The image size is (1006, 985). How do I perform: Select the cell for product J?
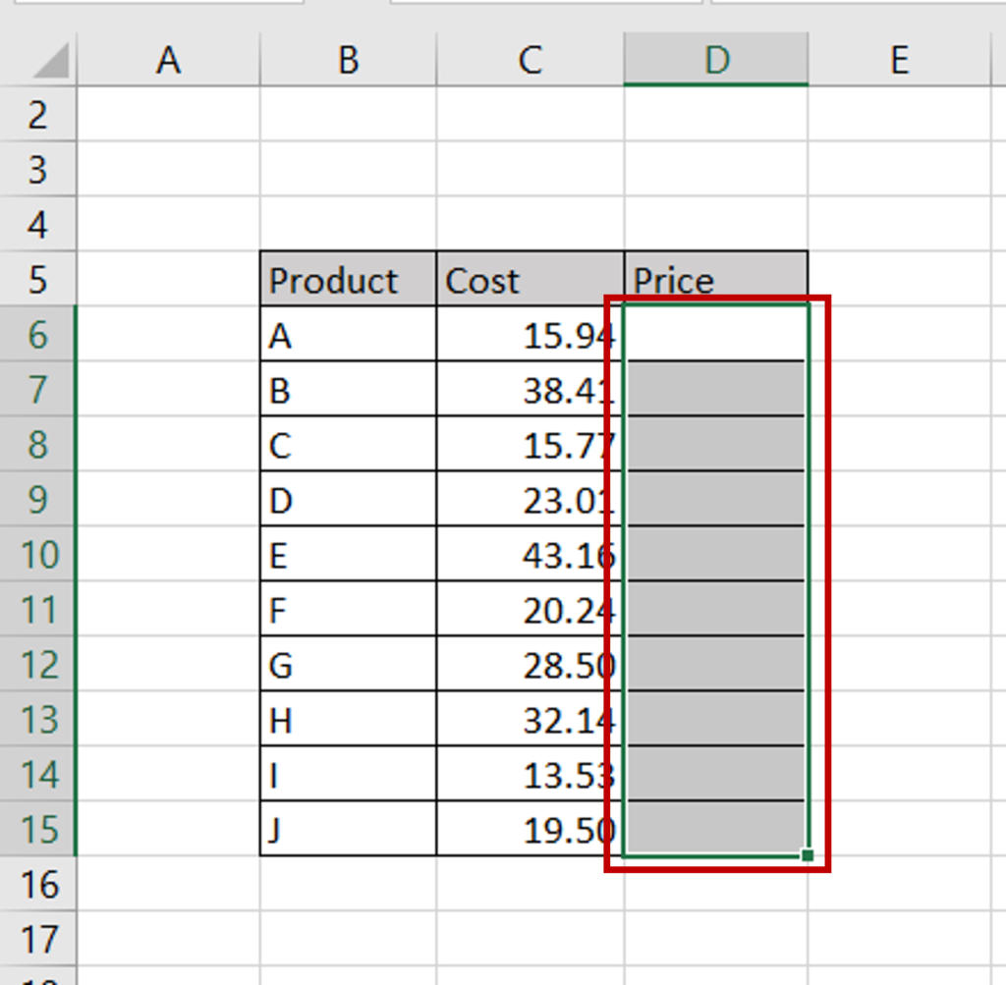click(x=349, y=829)
